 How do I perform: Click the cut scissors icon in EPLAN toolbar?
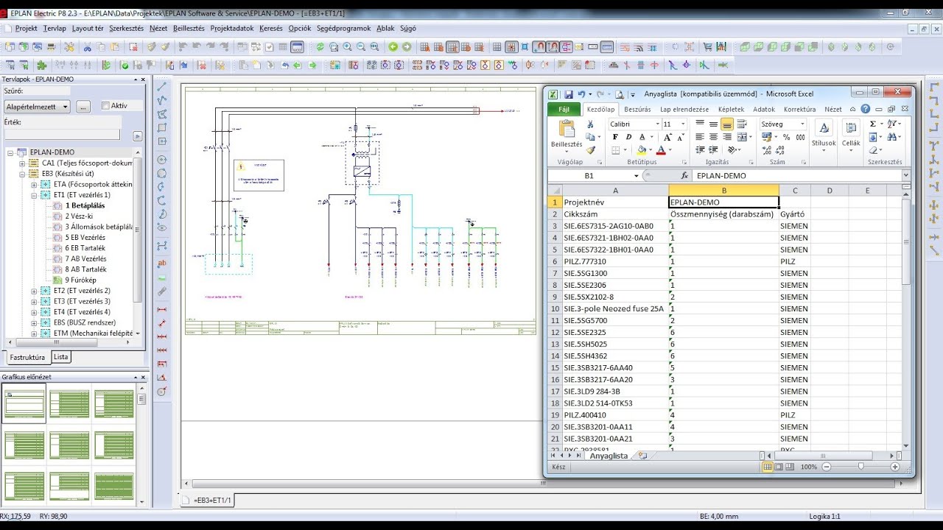click(x=87, y=46)
